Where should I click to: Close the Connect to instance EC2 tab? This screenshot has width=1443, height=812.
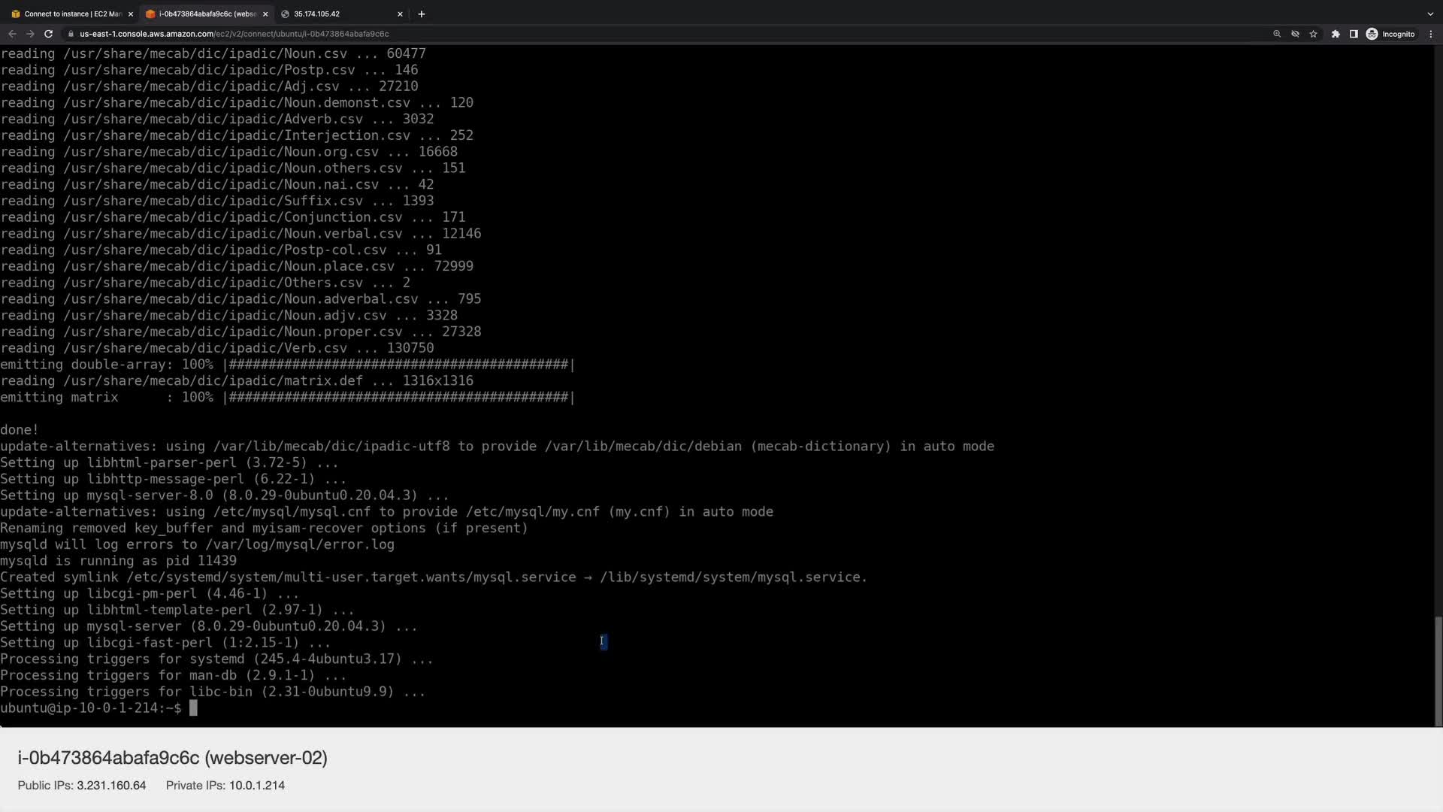pos(130,14)
